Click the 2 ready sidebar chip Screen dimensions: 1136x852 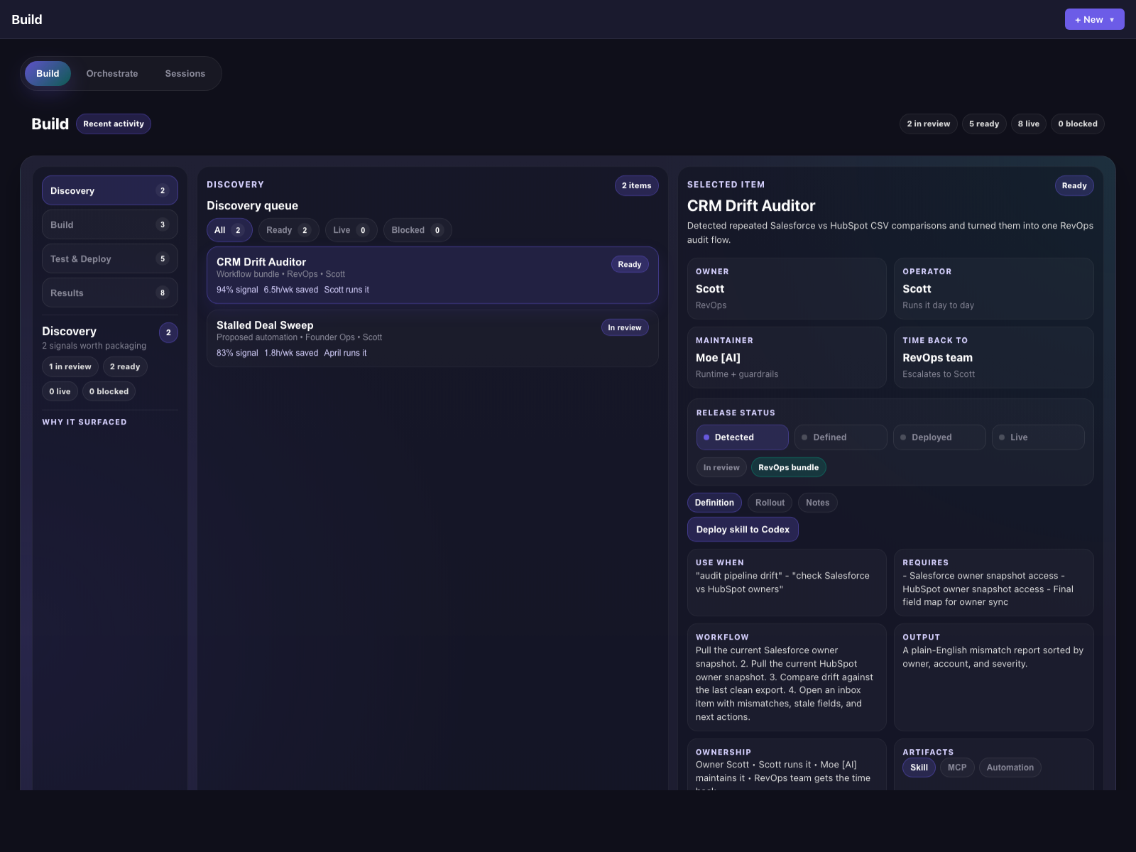[125, 366]
